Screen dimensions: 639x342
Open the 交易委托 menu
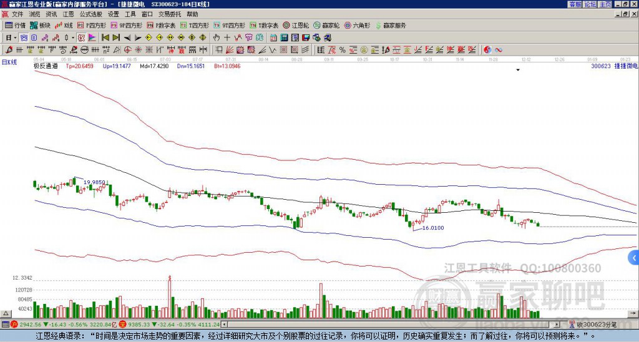(x=170, y=14)
